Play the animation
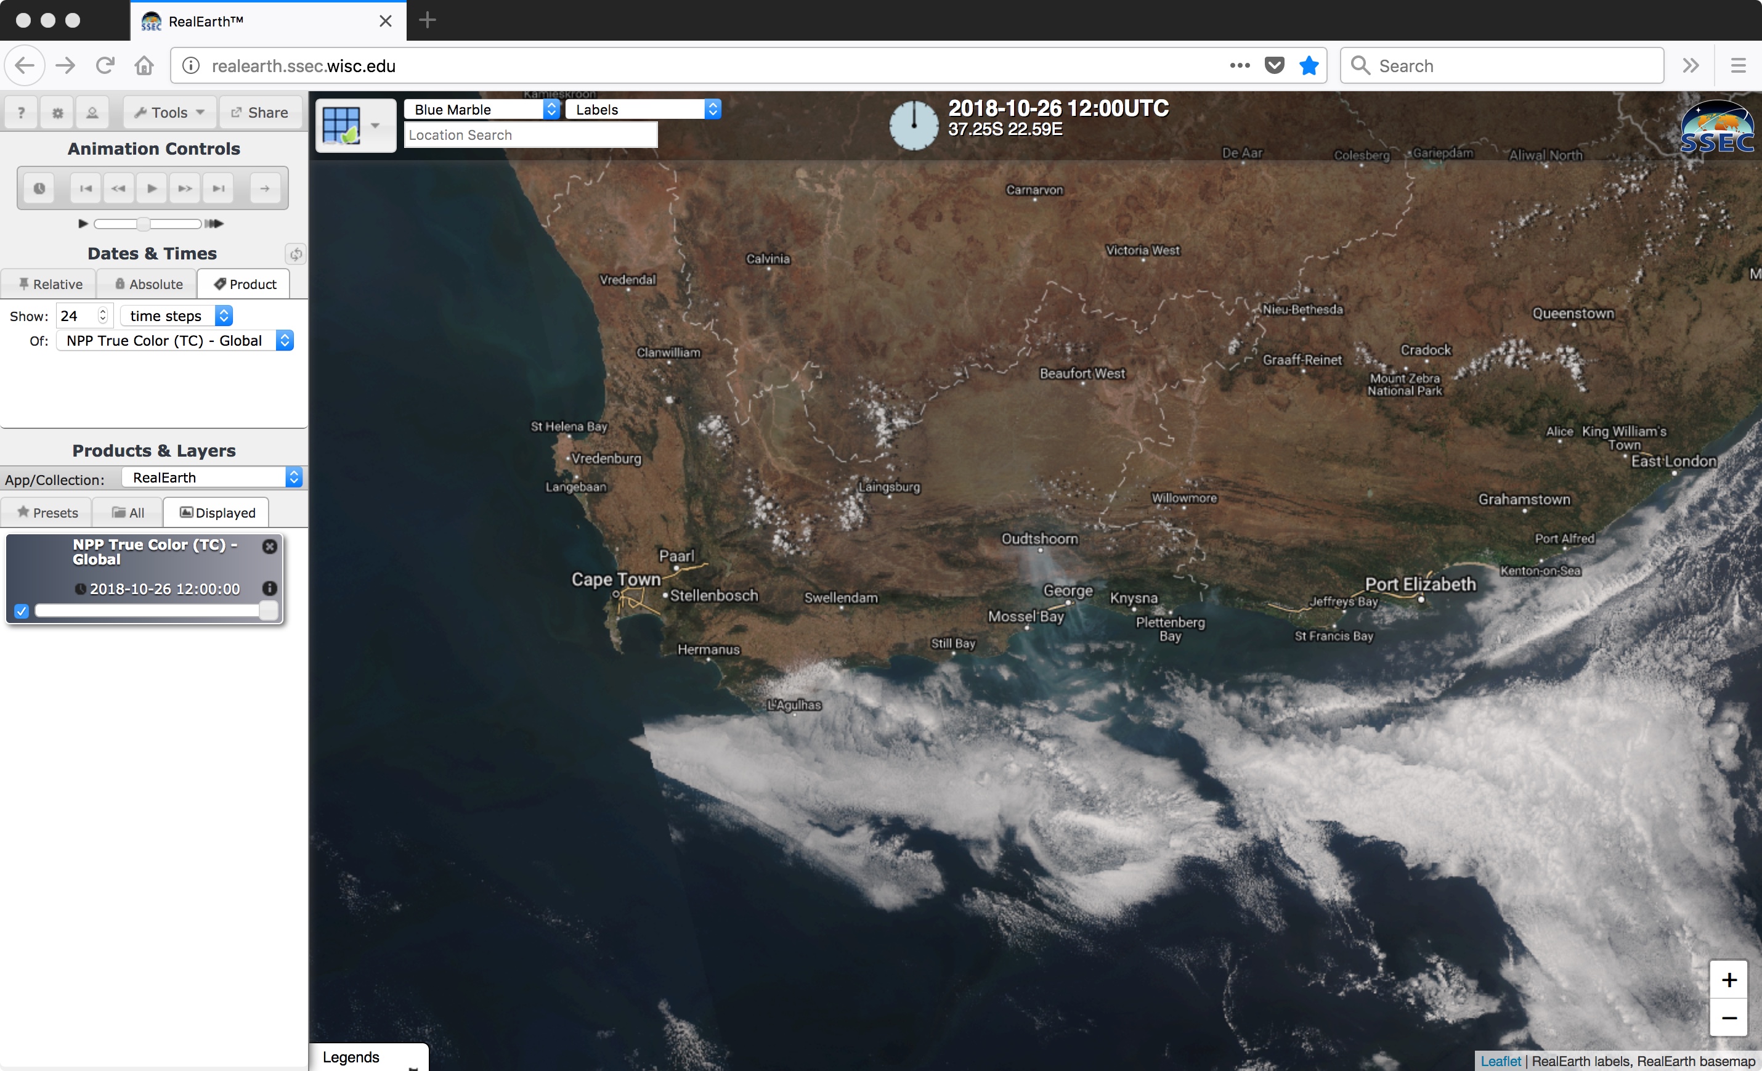This screenshot has width=1762, height=1071. pyautogui.click(x=152, y=188)
